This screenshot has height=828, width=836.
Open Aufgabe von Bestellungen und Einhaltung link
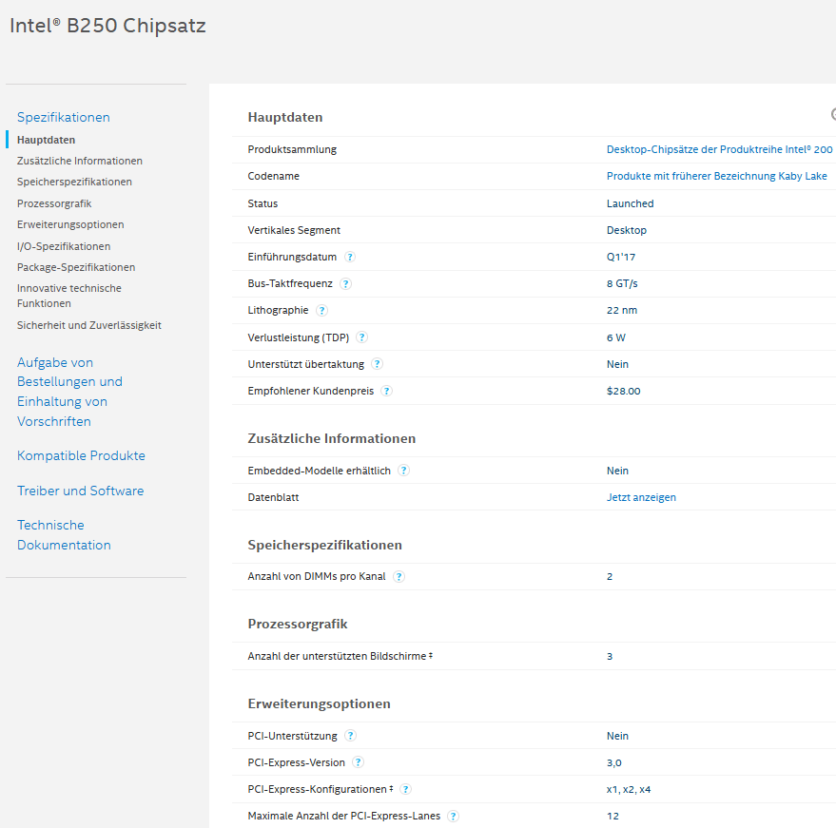tap(69, 392)
